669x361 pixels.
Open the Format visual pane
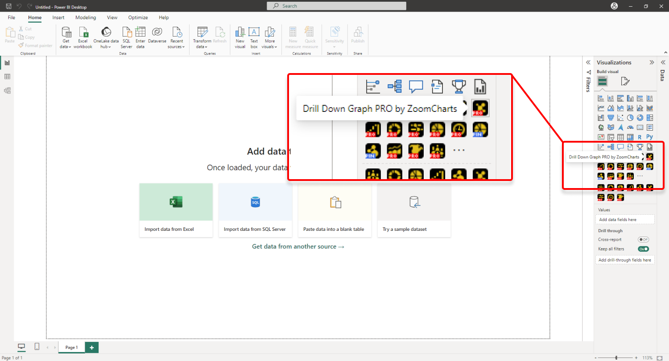(625, 81)
